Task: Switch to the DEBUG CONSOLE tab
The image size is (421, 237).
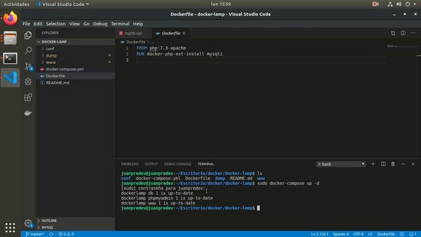Action: coord(178,164)
